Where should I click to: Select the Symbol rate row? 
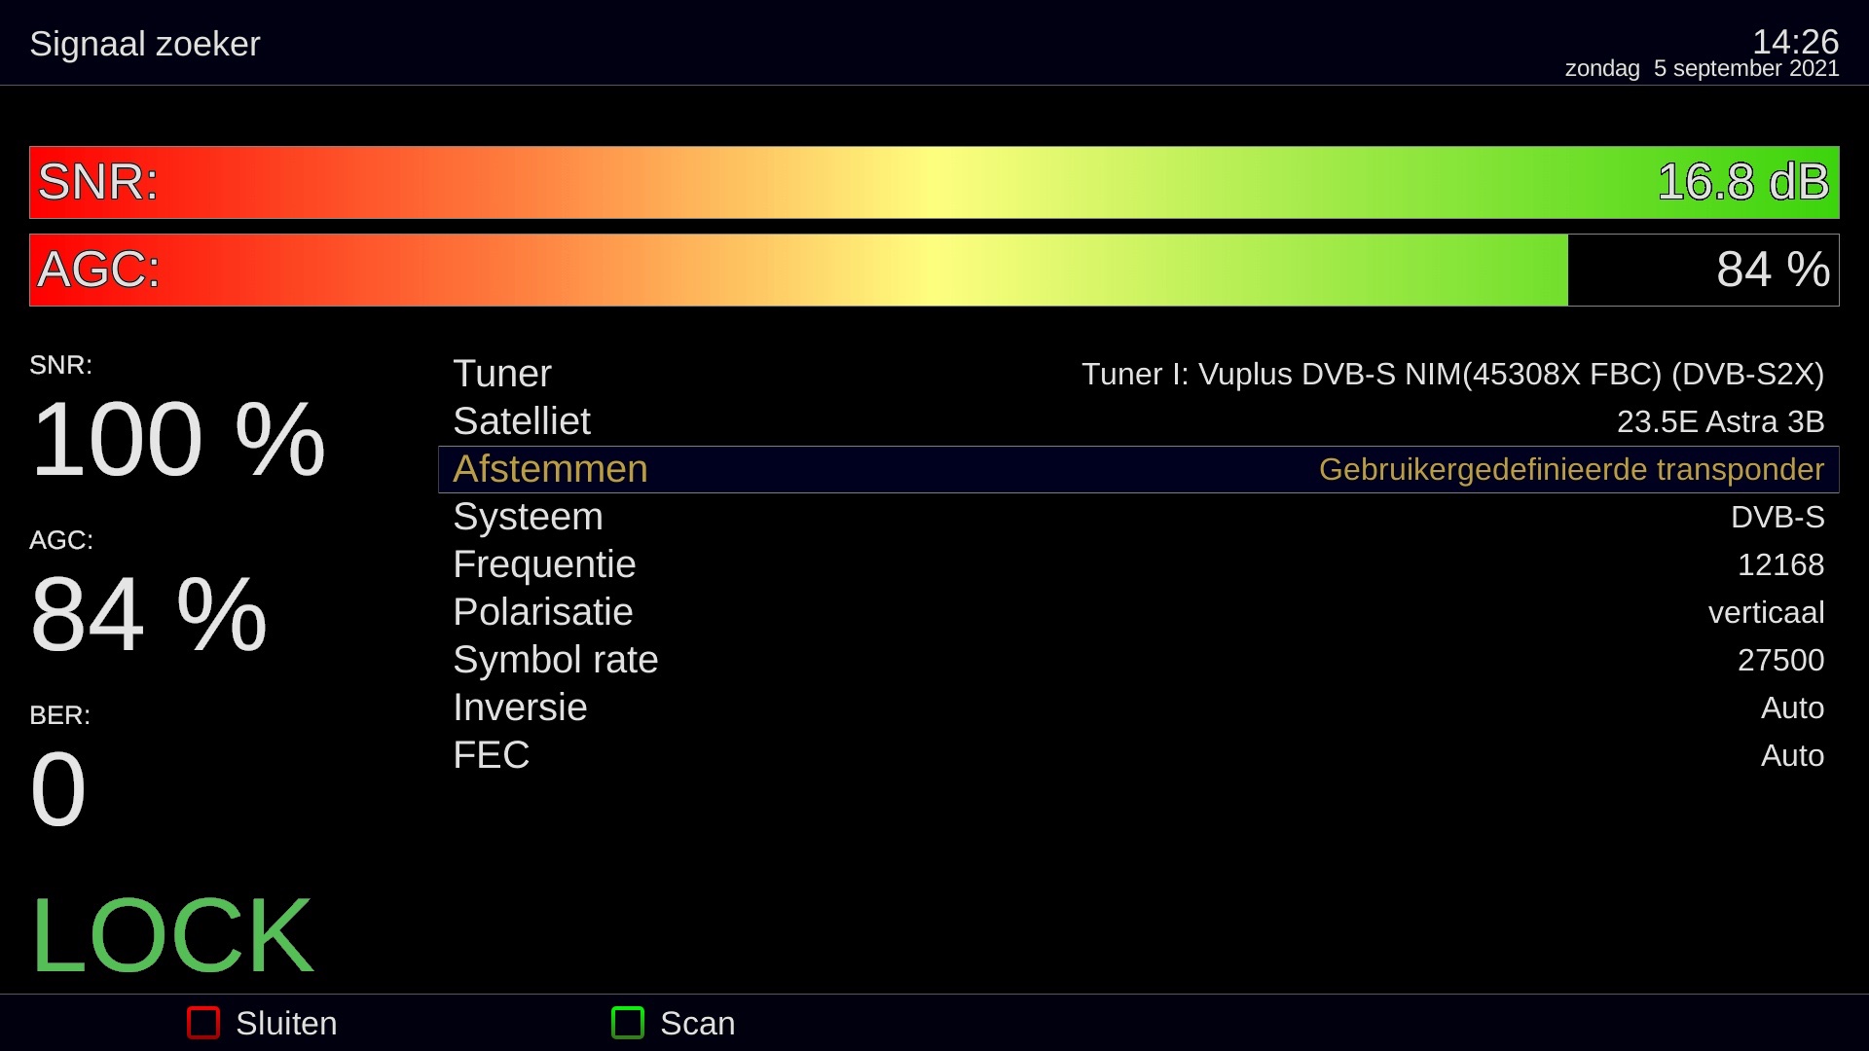[1139, 660]
